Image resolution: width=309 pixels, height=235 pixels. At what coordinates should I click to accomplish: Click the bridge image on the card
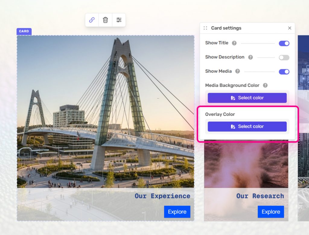(x=105, y=112)
